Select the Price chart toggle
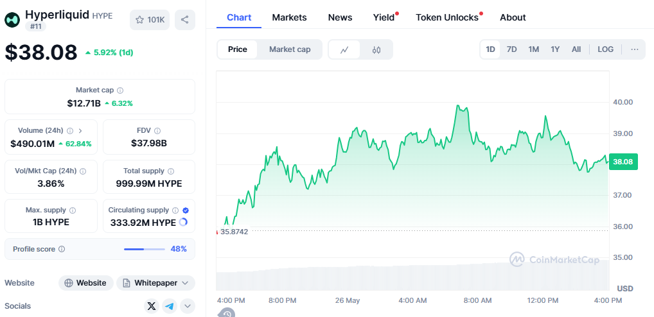654x317 pixels. coord(237,49)
